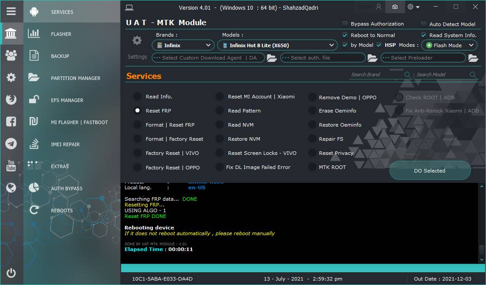486x285 pixels.
Task: Open the hamburger menu icon
Action: click(x=11, y=11)
